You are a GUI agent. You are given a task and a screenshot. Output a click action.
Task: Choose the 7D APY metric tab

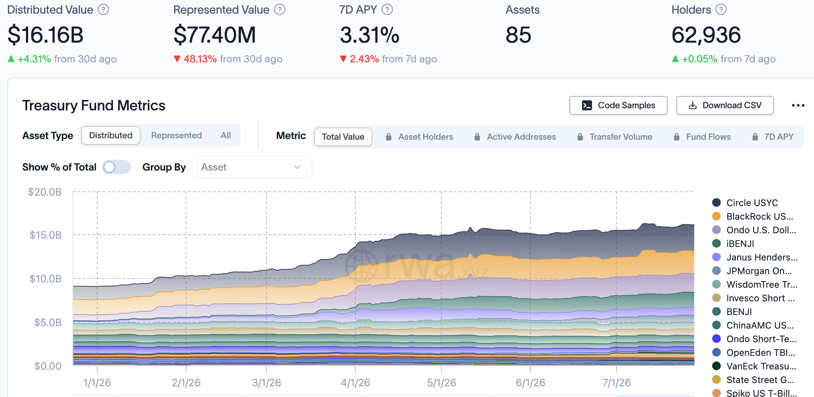[773, 137]
